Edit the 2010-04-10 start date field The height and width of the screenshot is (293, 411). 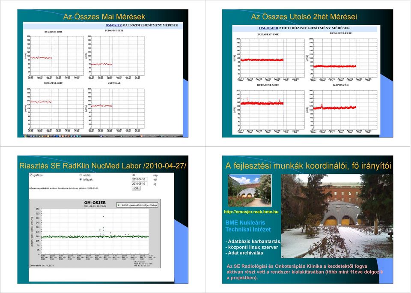tap(140, 179)
